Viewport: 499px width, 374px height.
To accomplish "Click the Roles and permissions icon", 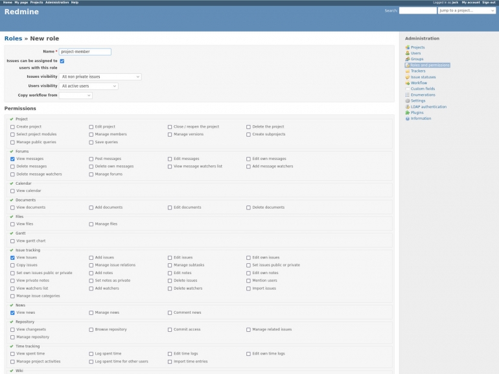I will pyautogui.click(x=408, y=65).
